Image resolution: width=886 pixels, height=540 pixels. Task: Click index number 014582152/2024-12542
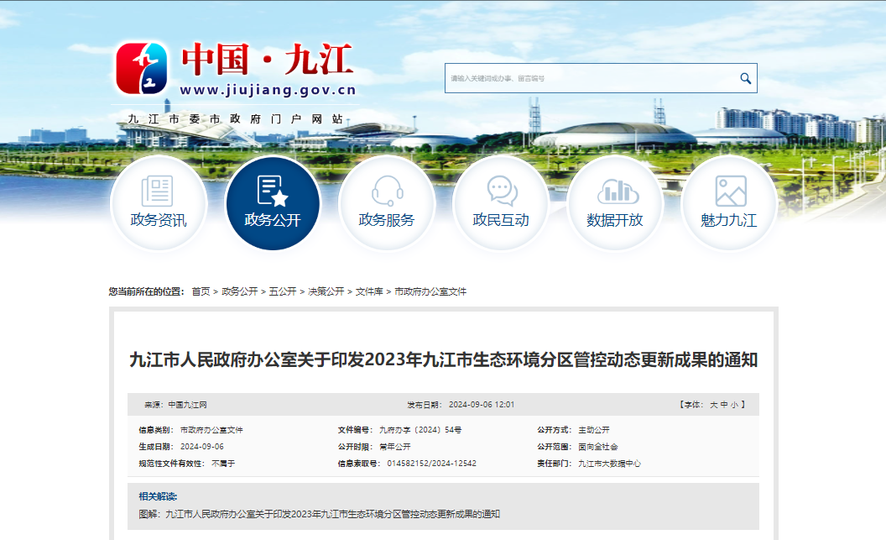pos(432,464)
